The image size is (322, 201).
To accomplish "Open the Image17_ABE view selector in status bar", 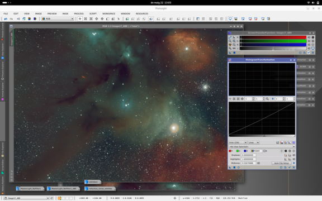I will coord(27,198).
